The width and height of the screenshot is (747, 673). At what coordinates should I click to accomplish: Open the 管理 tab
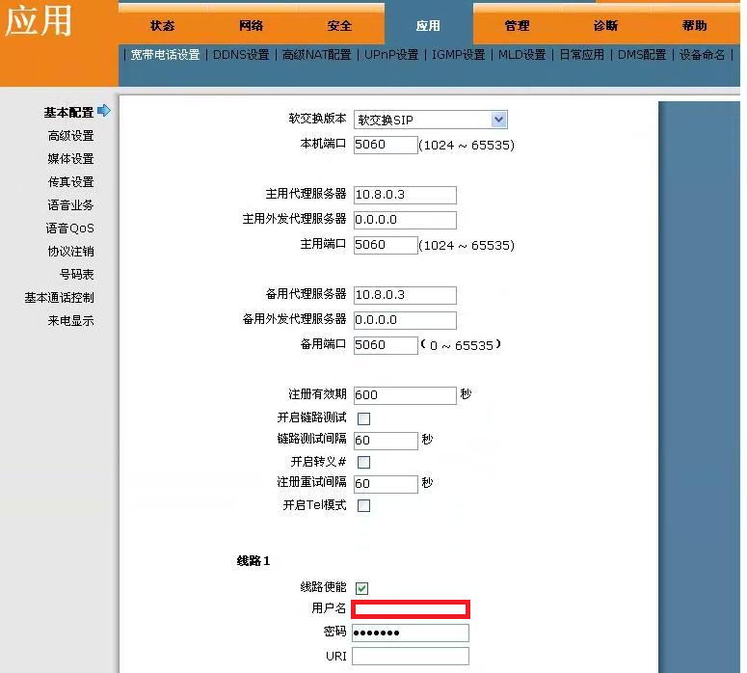517,26
